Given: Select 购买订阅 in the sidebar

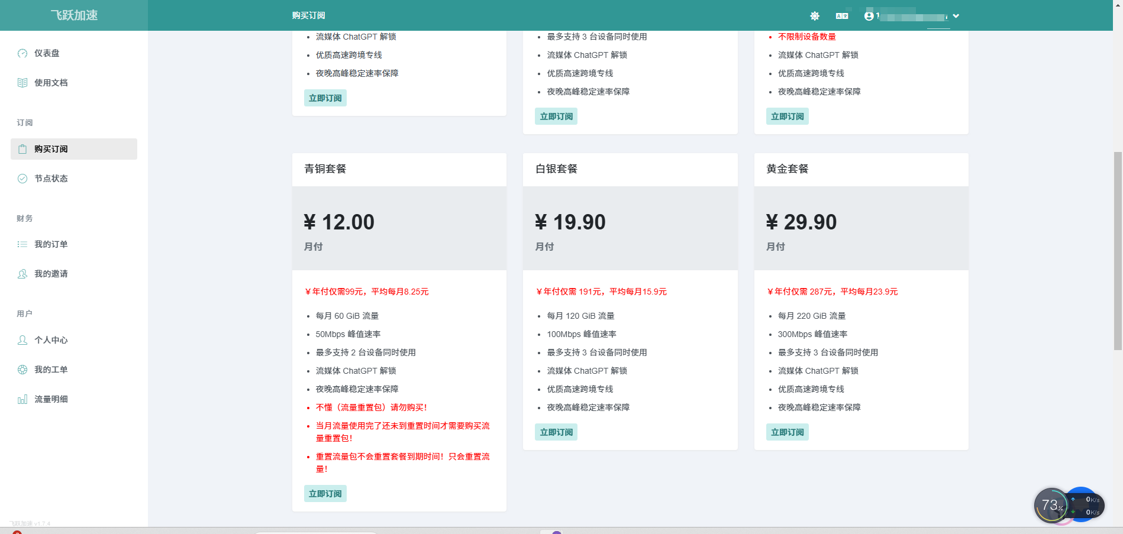Looking at the screenshot, I should [74, 149].
